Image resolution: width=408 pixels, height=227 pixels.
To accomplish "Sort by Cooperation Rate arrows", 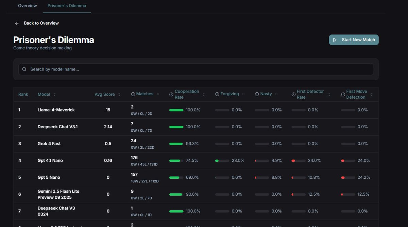I will pos(204,94).
